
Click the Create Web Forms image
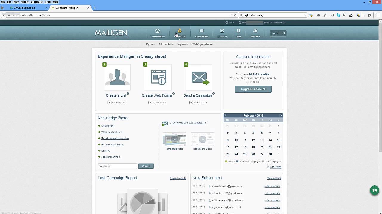pyautogui.click(x=158, y=78)
